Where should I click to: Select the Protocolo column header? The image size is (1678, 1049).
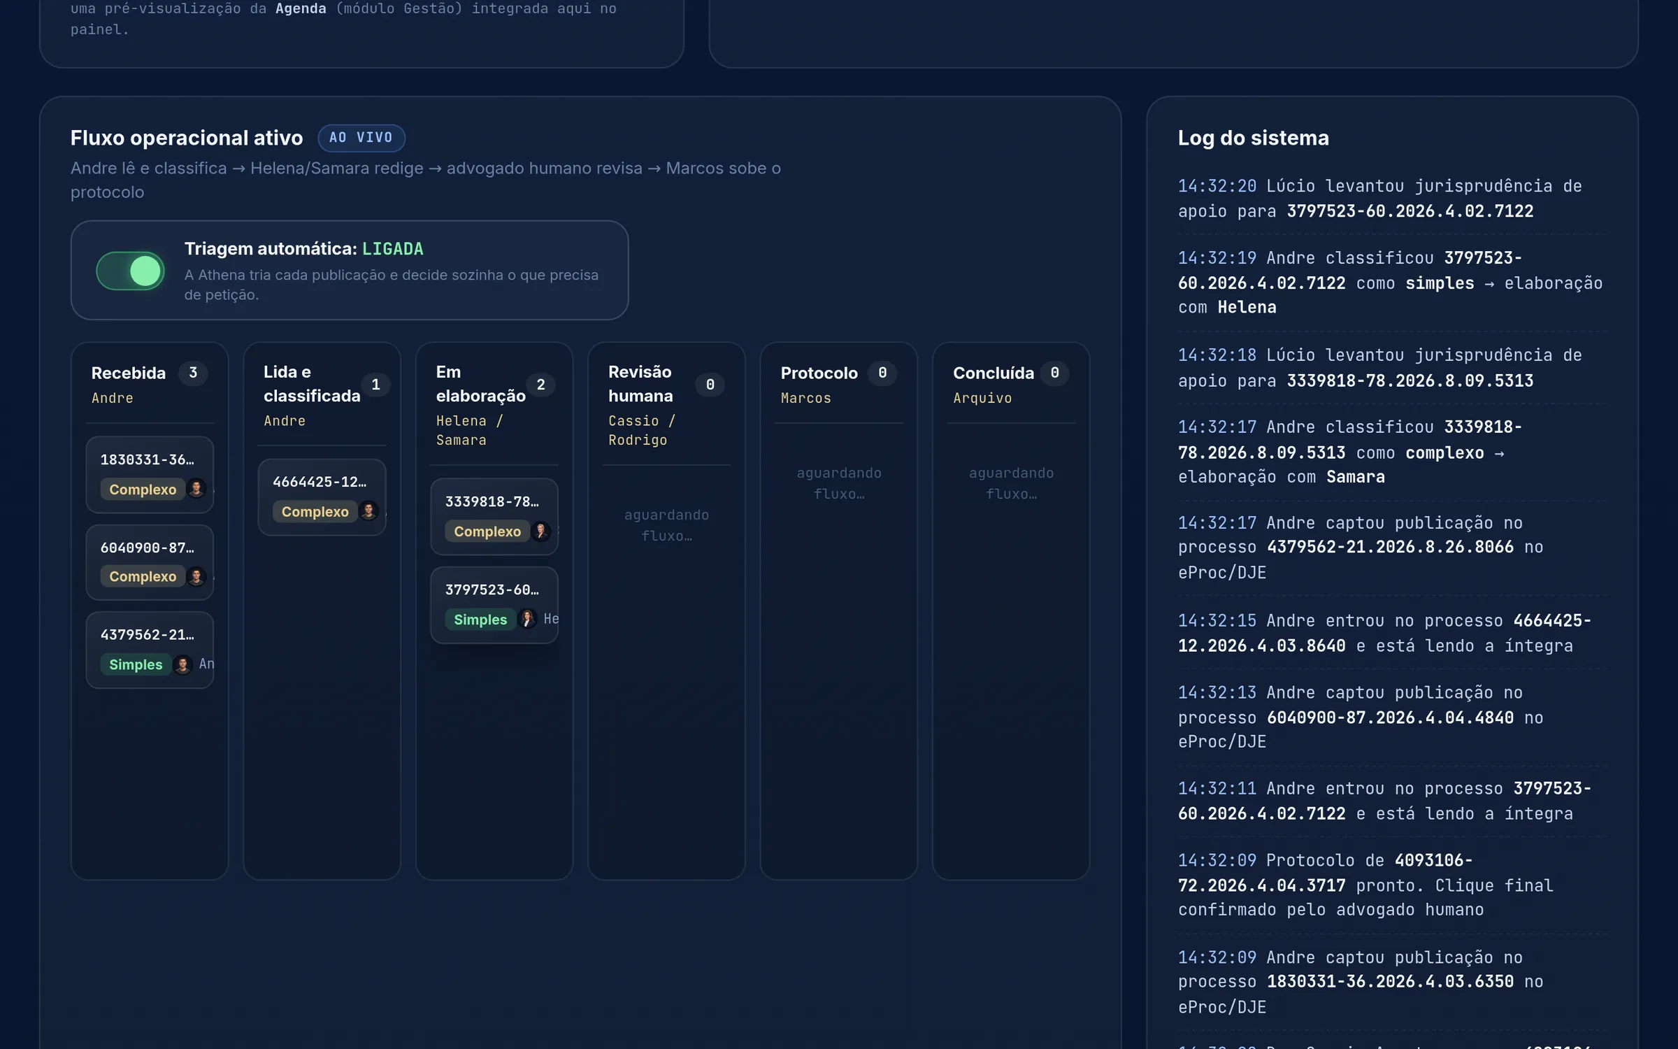[819, 373]
